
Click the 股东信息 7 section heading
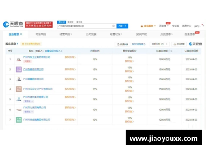(x=12, y=44)
